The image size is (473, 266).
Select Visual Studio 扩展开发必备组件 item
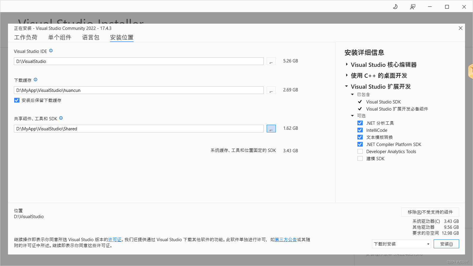point(397,109)
